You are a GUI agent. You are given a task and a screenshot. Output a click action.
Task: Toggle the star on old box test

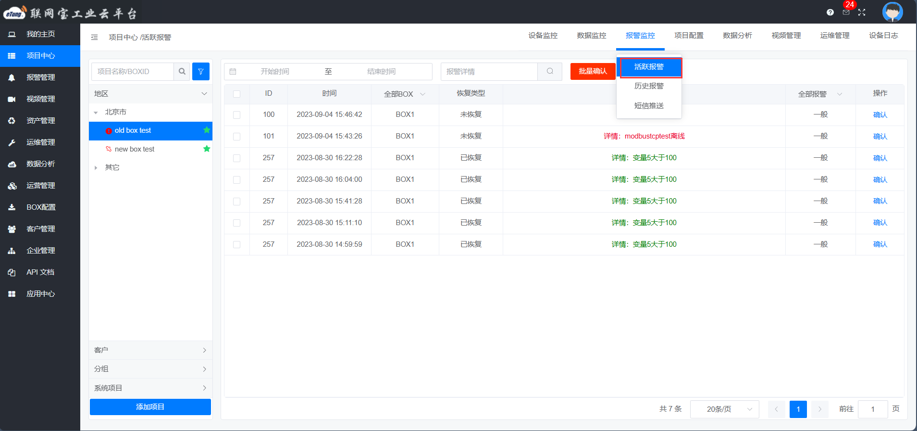pos(207,130)
